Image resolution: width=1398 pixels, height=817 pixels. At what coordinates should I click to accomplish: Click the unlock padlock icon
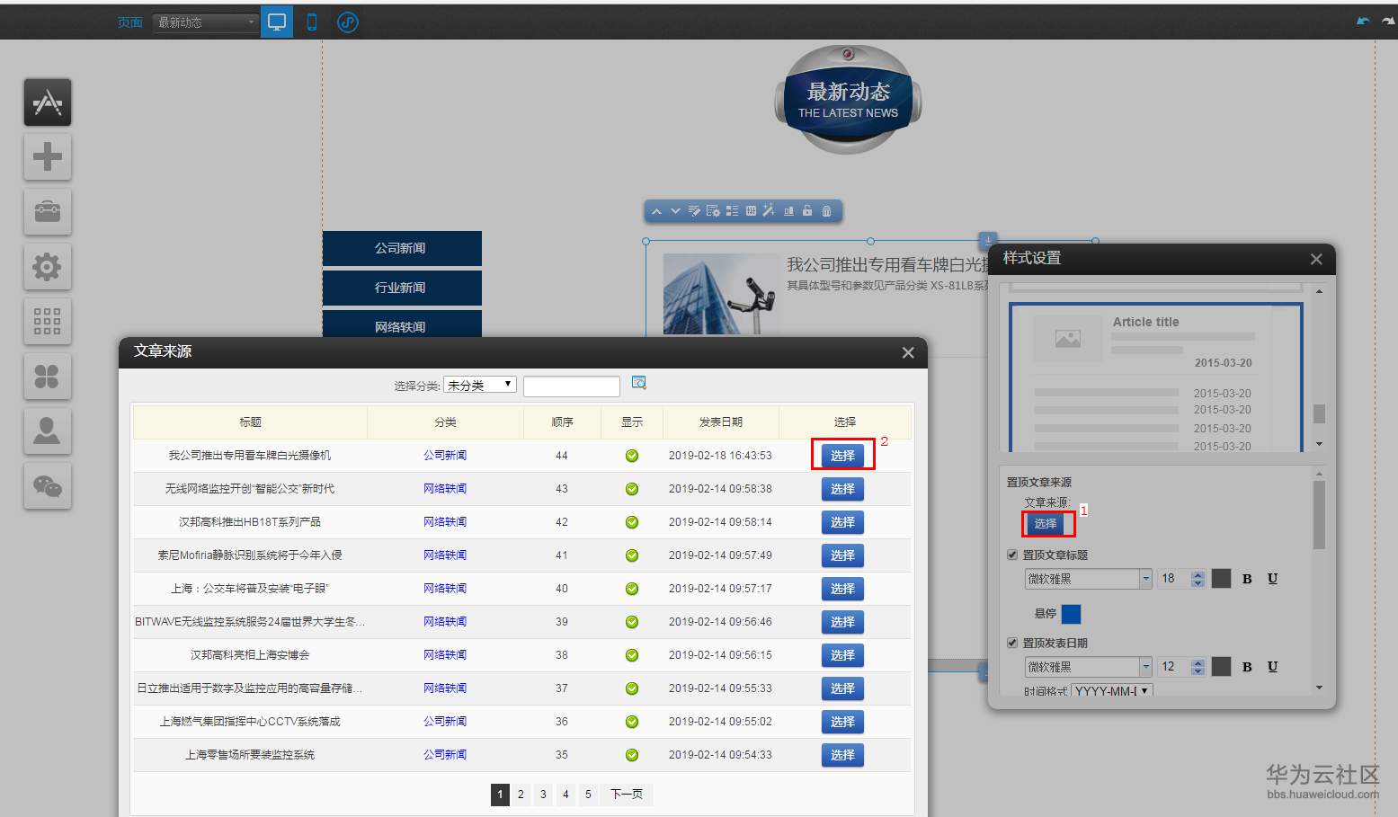[x=807, y=211]
